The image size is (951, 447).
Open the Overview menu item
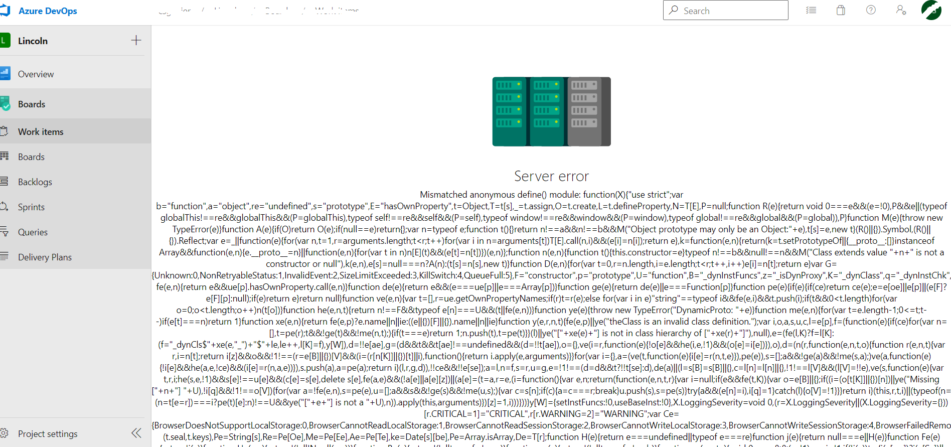point(75,74)
